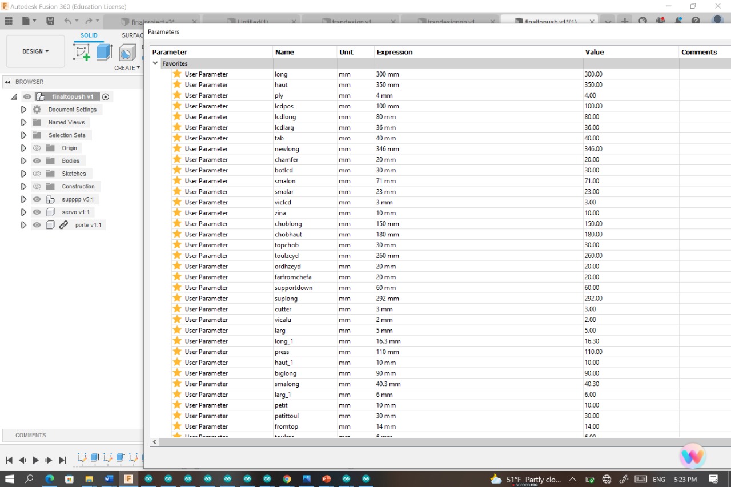The height and width of the screenshot is (487, 731).
Task: Edit the '300 mm' expression for long
Action: point(478,74)
